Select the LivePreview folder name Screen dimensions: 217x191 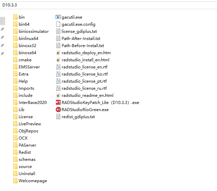pos(30,124)
